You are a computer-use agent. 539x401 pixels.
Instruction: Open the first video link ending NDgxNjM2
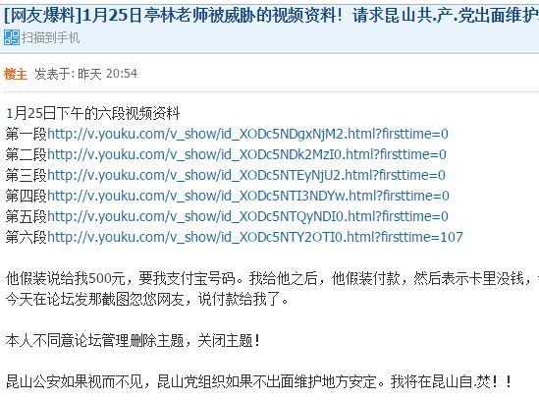[x=247, y=134]
